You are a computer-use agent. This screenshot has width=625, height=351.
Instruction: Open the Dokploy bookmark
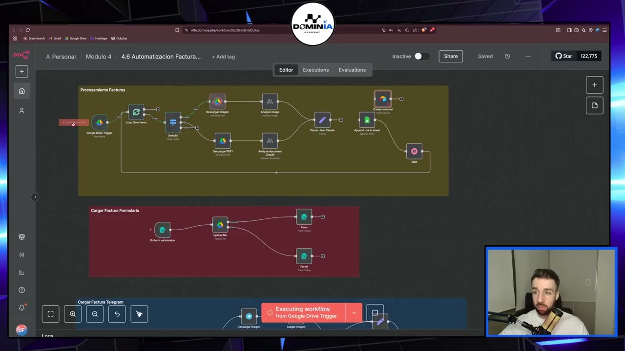(x=119, y=39)
